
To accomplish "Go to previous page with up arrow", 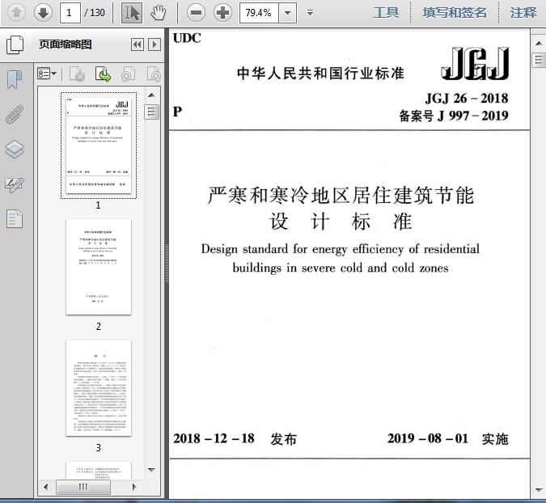I will coord(16,12).
